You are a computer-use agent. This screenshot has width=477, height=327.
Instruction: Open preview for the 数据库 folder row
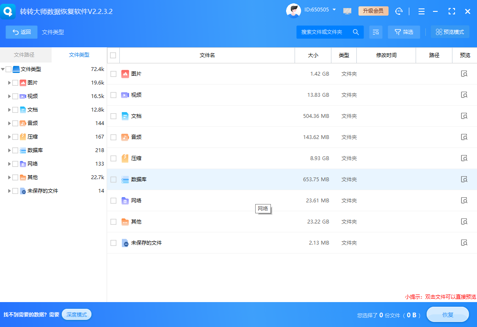464,179
